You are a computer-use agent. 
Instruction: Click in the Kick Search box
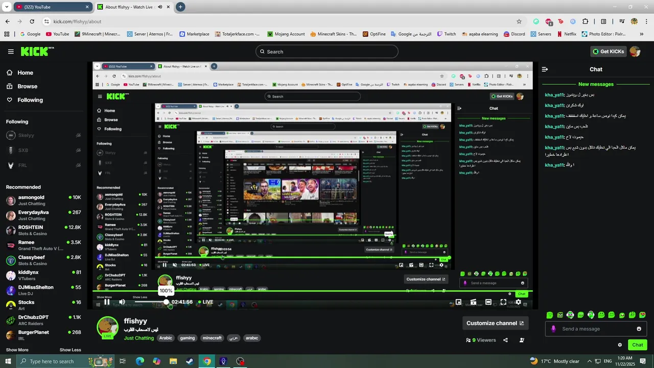(x=327, y=52)
